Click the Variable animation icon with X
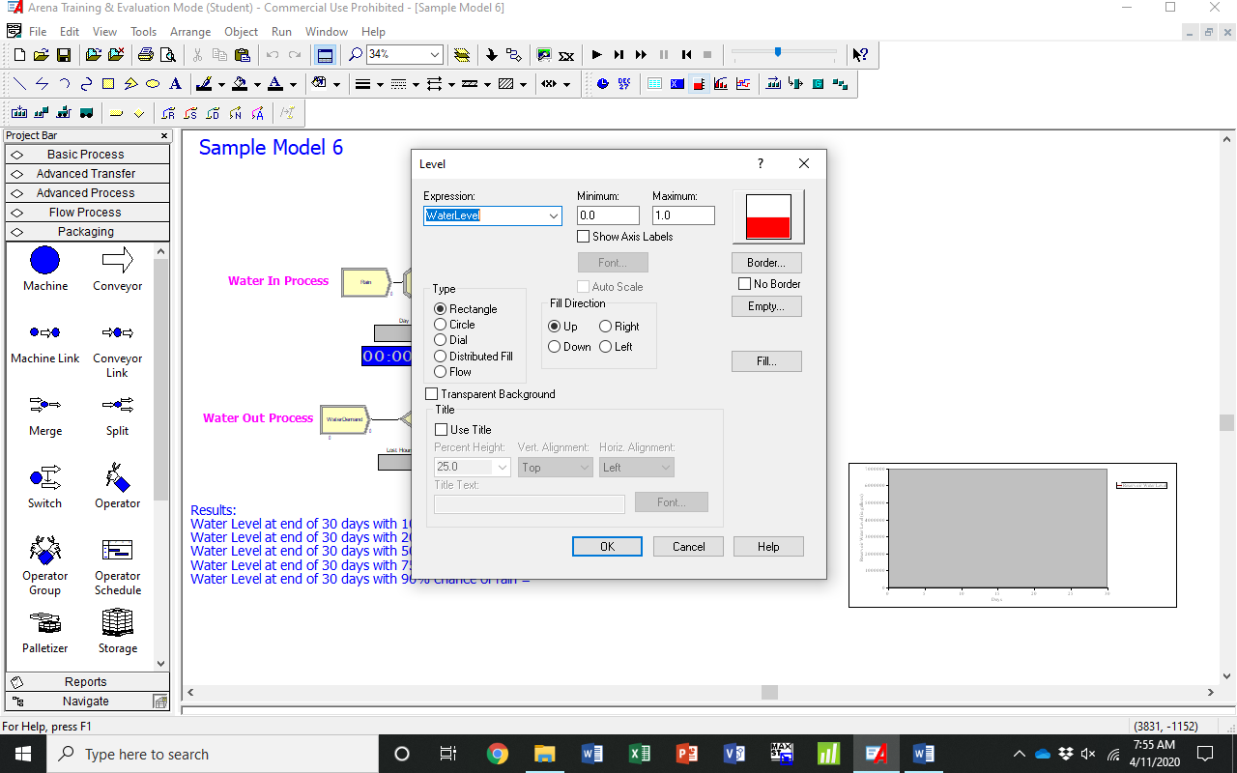This screenshot has height=773, width=1237. (676, 84)
